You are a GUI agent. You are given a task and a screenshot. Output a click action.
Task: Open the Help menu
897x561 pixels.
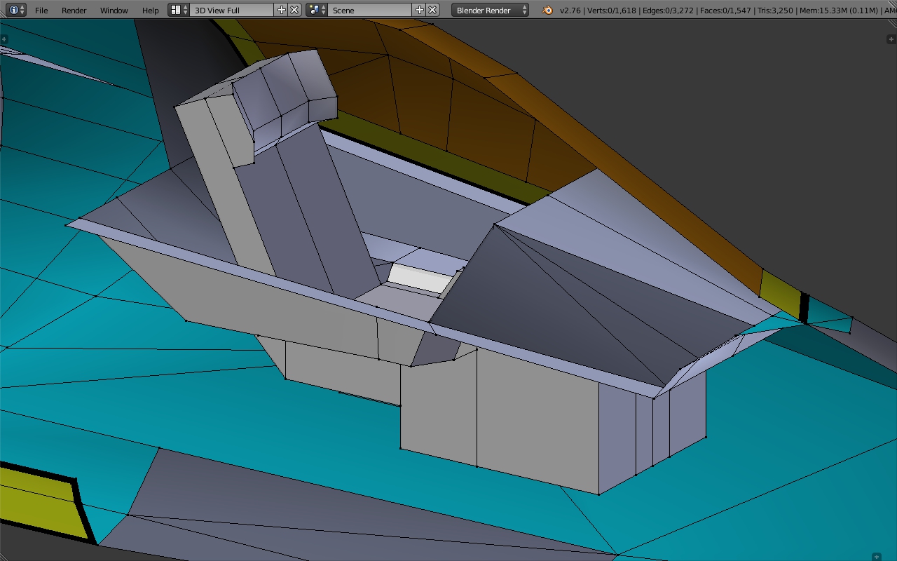pos(150,11)
